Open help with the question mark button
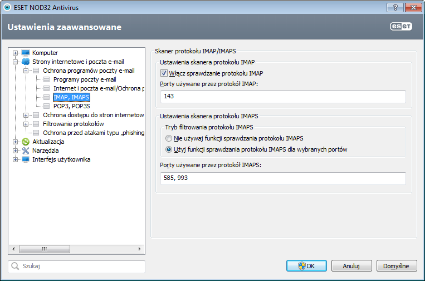This screenshot has width=425, height=281. (x=395, y=7)
